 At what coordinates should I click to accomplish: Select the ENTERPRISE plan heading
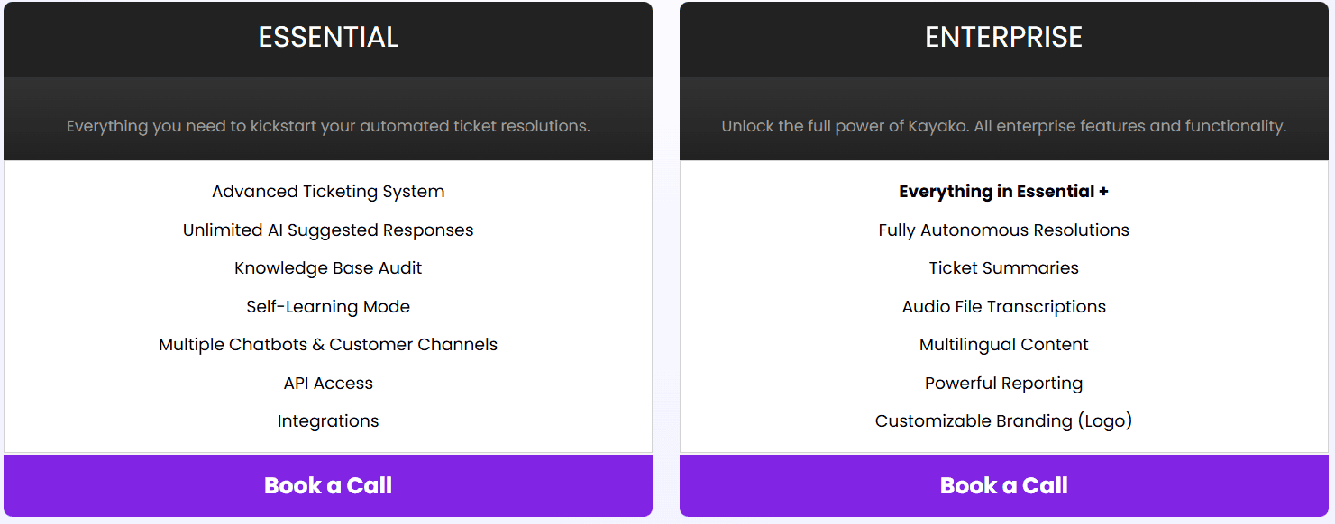pos(1003,37)
